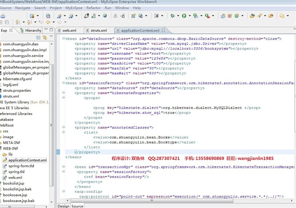Switch to the Source tab below the editor
This screenshot has width=296, height=208.
[x=77, y=206]
